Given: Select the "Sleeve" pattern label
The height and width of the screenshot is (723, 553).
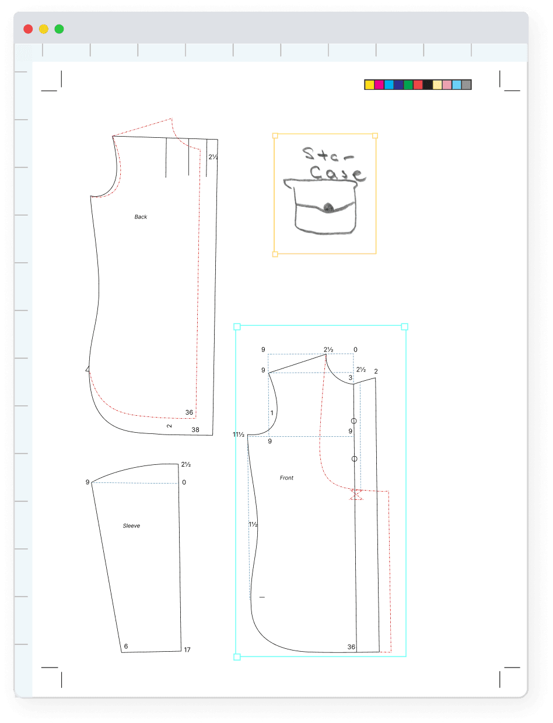Looking at the screenshot, I should 131,526.
